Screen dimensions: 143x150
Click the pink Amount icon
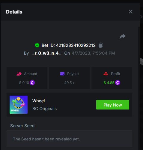[x=19, y=74]
